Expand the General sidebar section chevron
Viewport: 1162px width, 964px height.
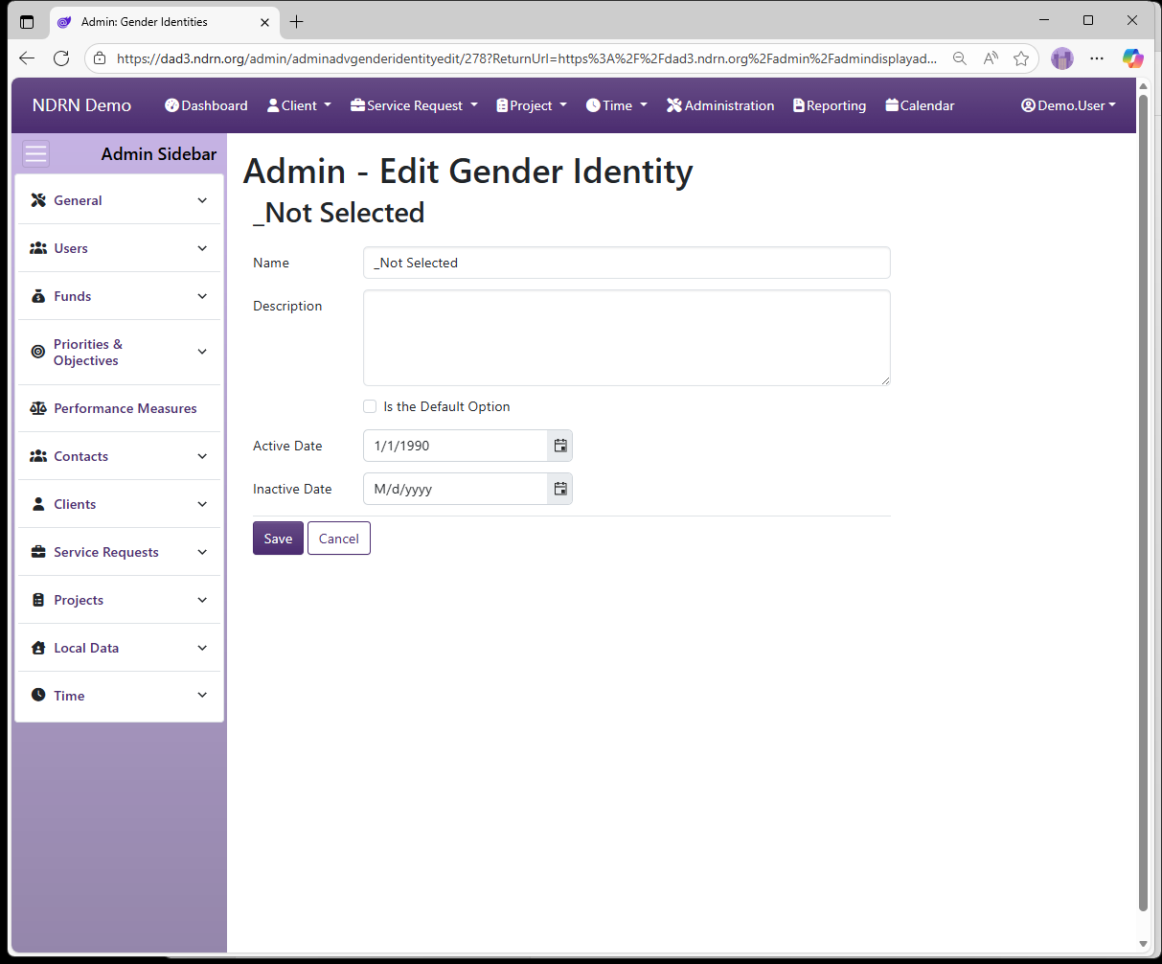(202, 200)
